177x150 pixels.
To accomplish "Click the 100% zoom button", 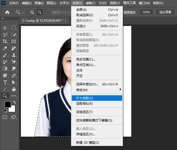I will [146, 12].
